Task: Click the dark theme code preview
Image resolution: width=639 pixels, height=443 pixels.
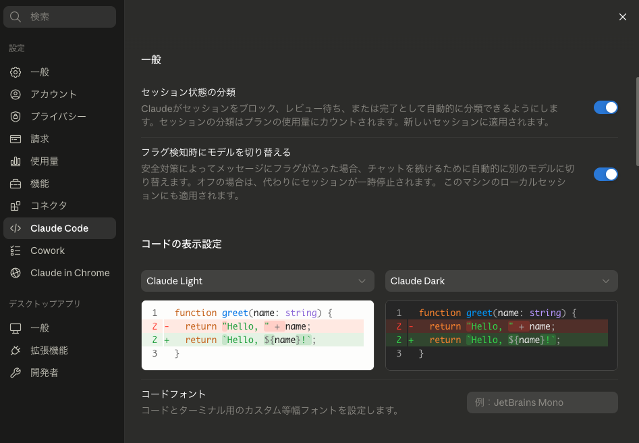Action: point(501,336)
